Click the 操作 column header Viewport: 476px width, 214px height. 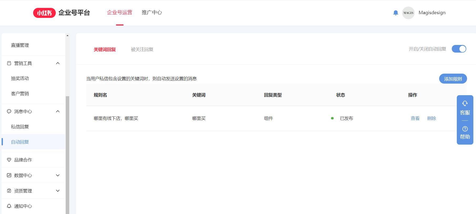coord(413,95)
